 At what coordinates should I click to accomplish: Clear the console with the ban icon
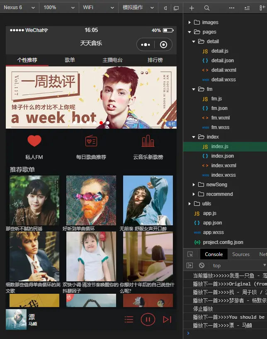tap(202, 265)
